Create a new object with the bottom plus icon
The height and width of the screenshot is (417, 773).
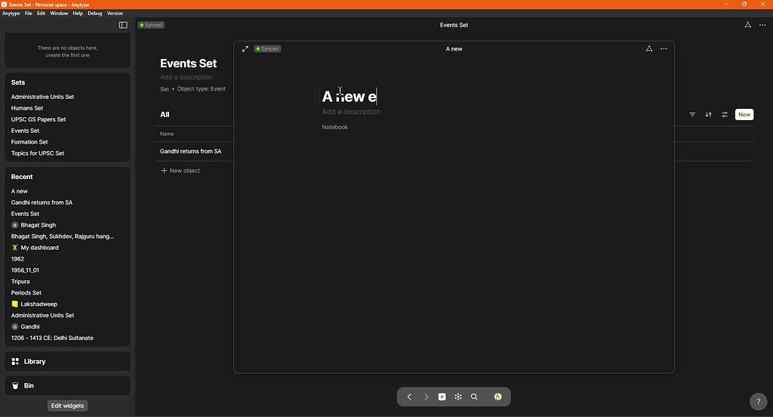(x=442, y=397)
